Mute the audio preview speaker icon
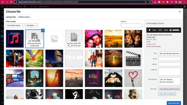Viewport: 187px width, 105px height. pyautogui.click(x=171, y=30)
